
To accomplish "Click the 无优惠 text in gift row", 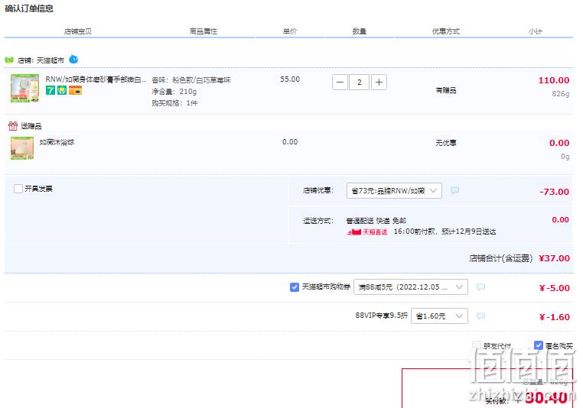I will [446, 143].
